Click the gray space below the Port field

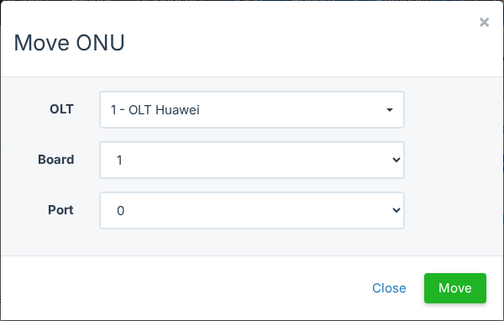(x=252, y=242)
